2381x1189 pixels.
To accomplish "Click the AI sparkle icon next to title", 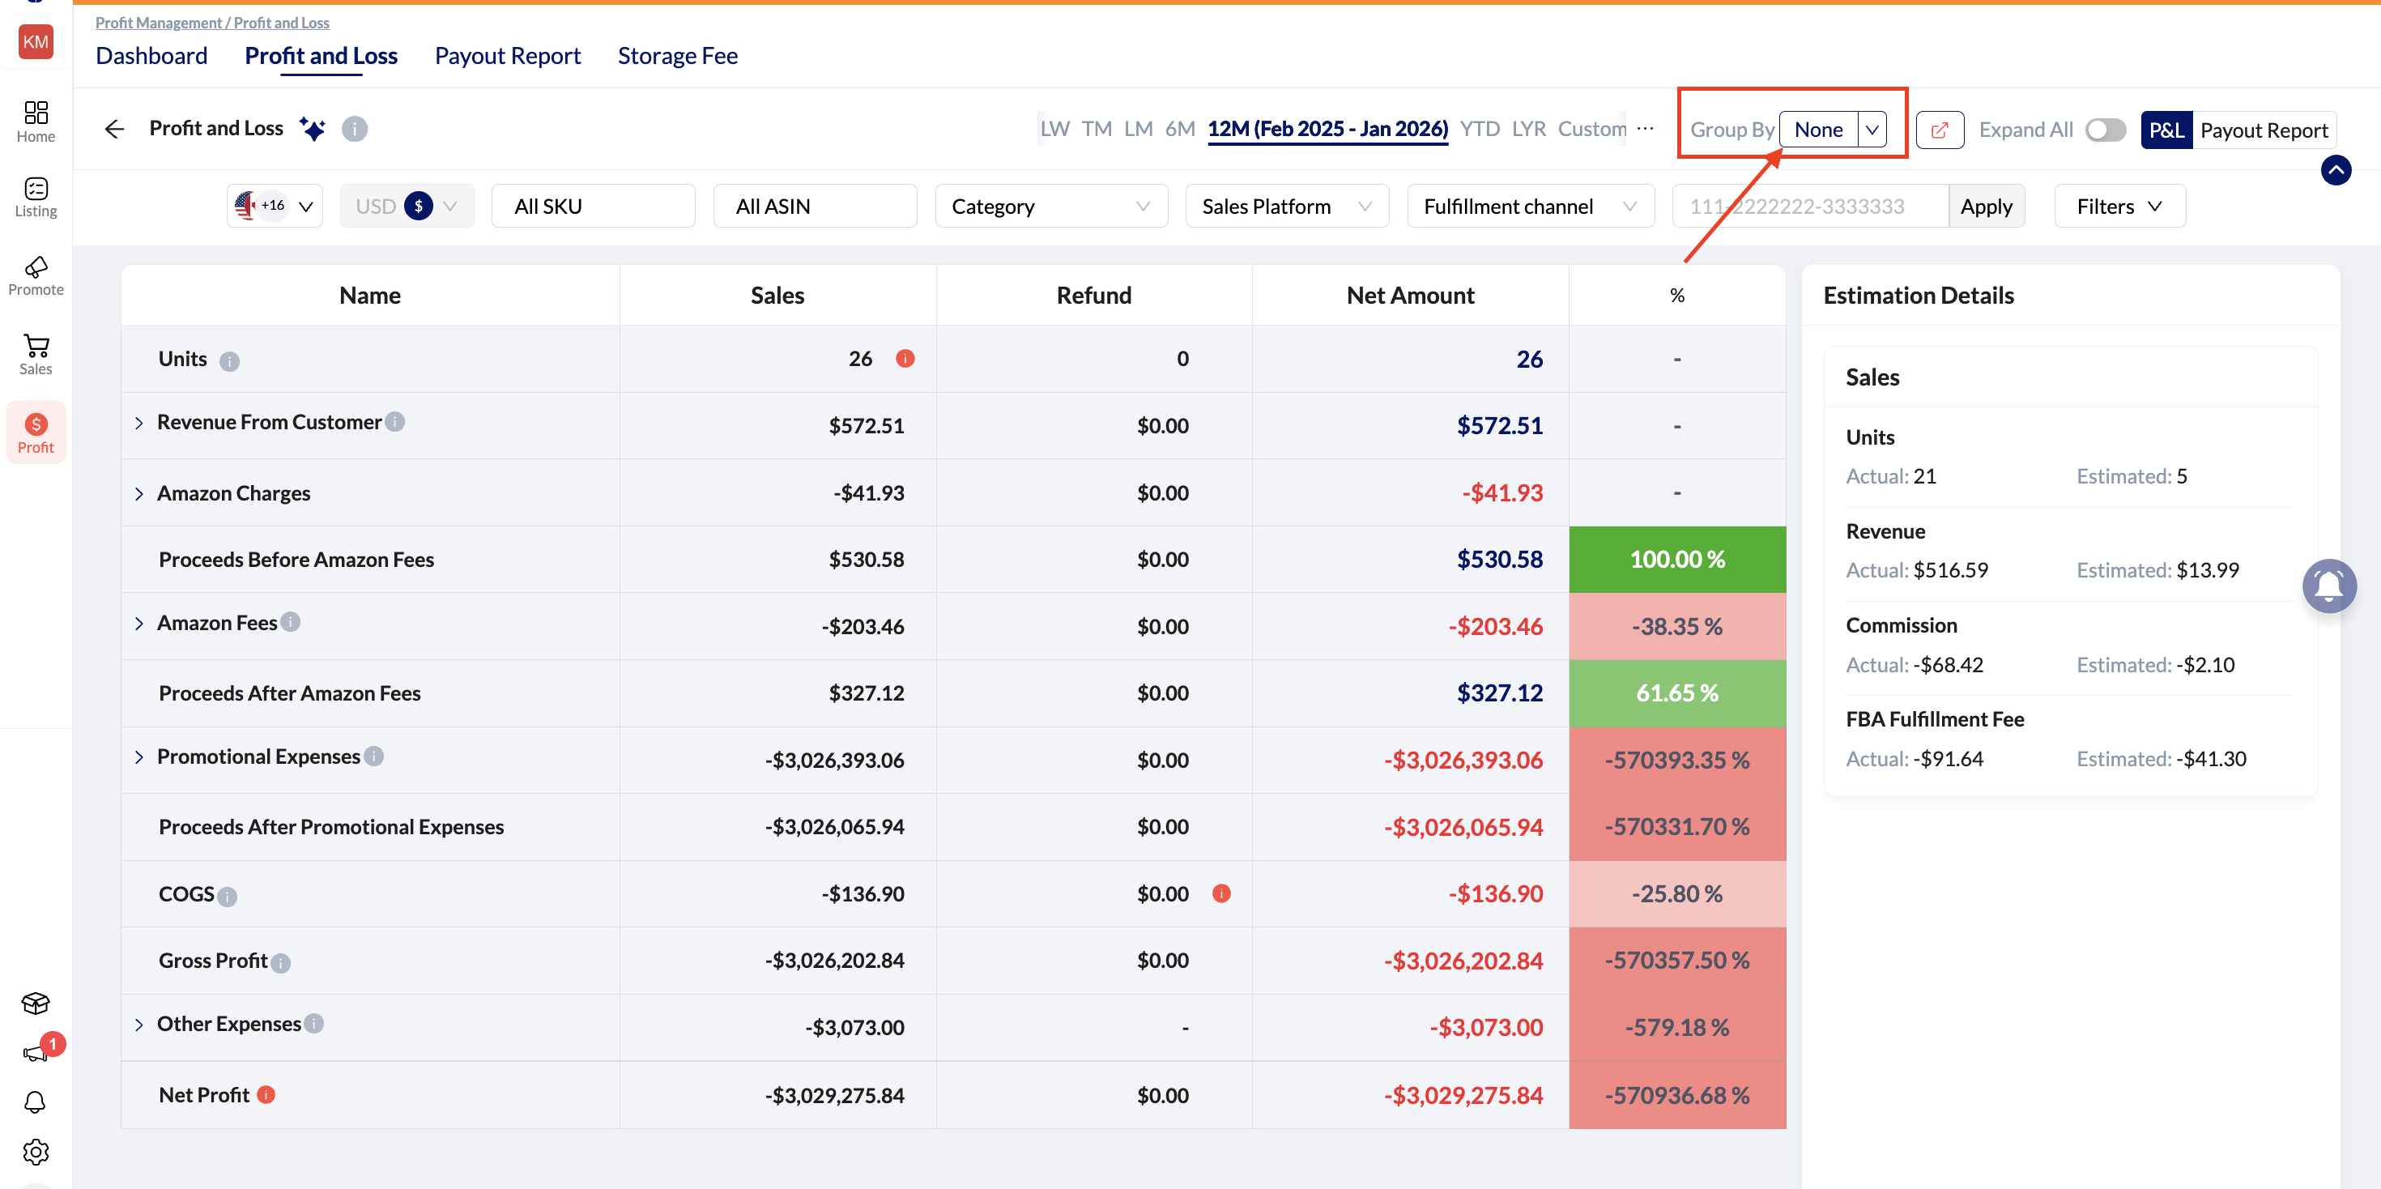I will (313, 129).
